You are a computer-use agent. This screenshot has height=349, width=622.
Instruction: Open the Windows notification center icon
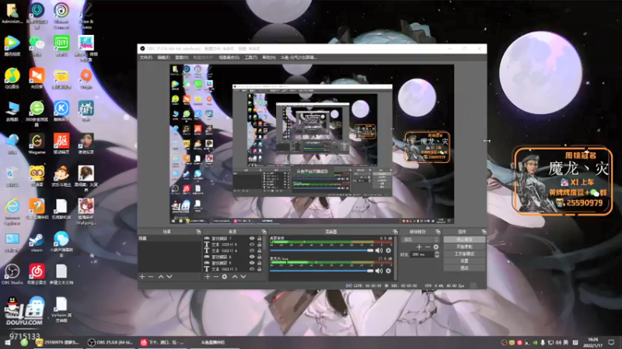point(611,342)
